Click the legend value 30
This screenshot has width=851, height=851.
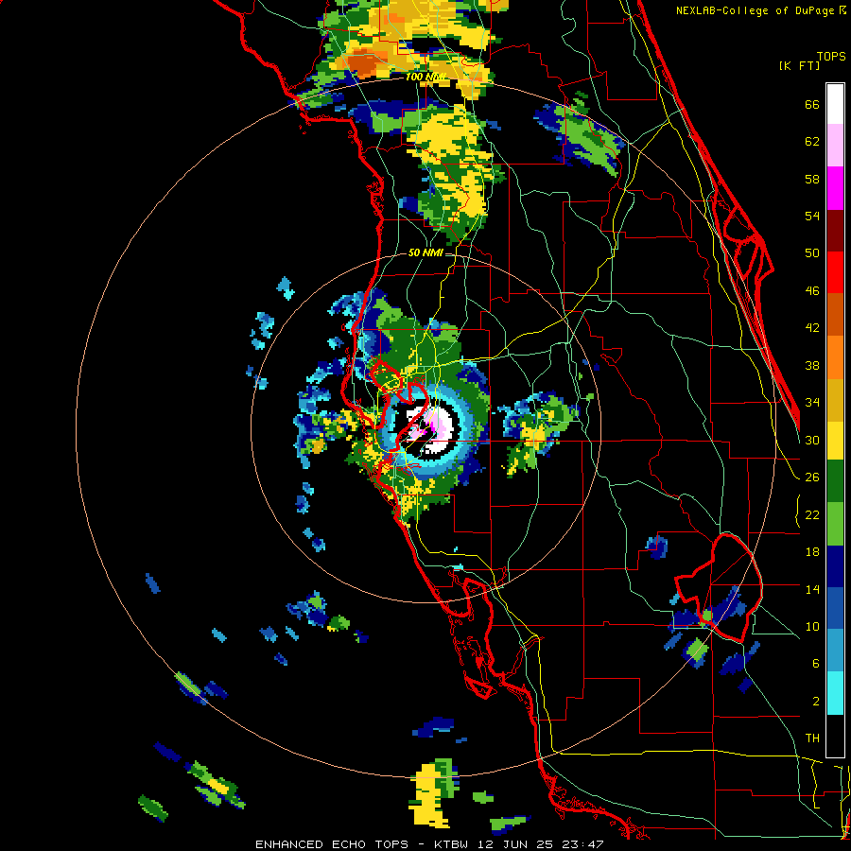(x=812, y=440)
